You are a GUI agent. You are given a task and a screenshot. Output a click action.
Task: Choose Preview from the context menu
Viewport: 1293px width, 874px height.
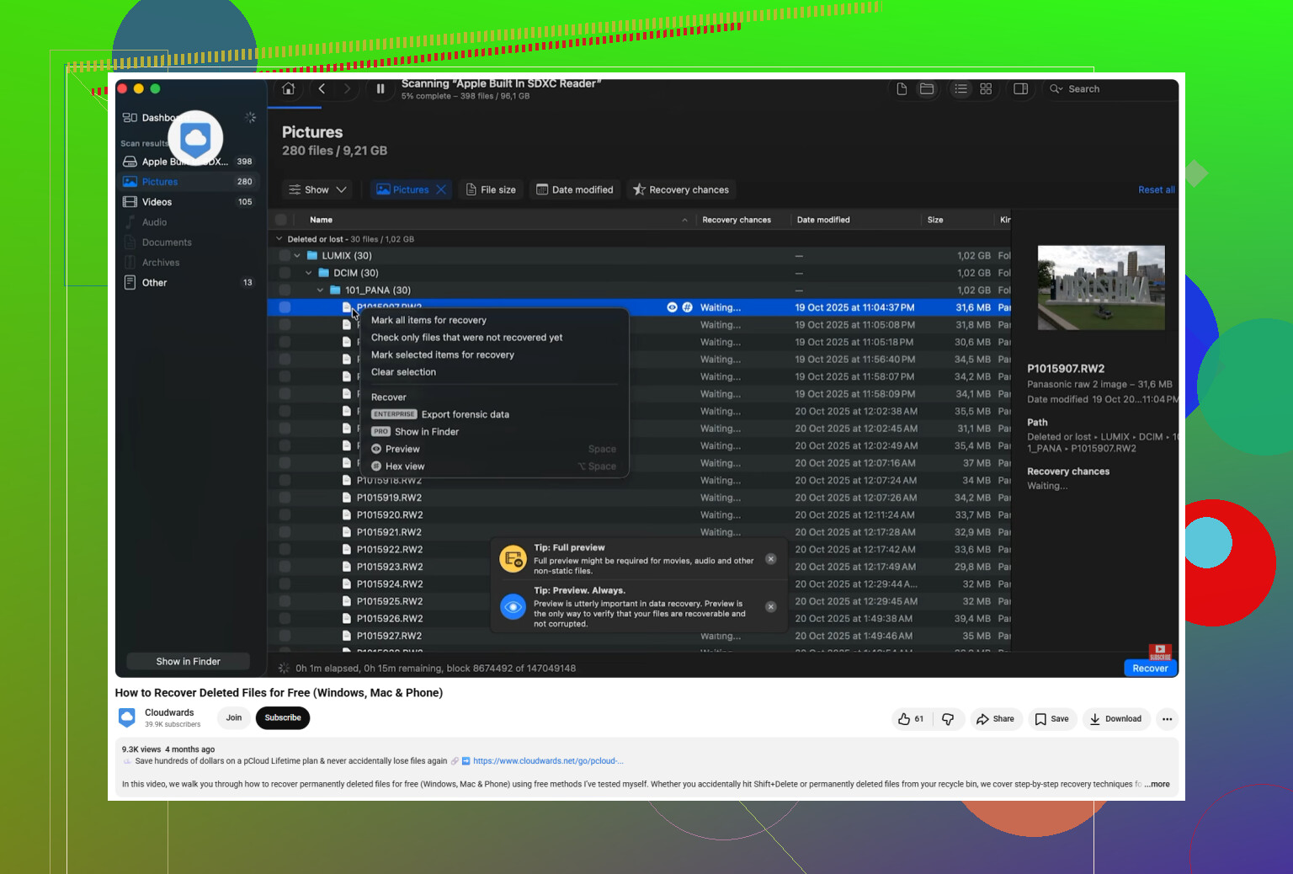tap(495, 449)
